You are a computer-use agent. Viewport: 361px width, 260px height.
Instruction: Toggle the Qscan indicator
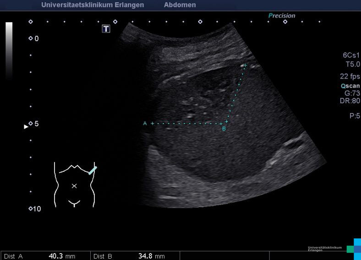tap(350, 85)
